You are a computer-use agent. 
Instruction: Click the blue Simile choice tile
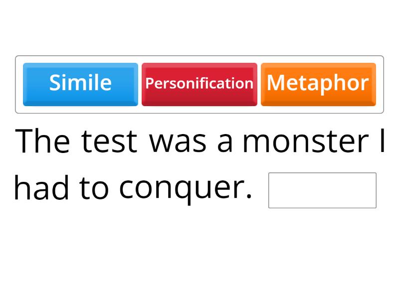pyautogui.click(x=81, y=83)
